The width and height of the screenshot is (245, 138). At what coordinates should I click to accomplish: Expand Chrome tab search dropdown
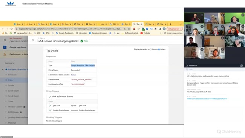click(x=181, y=24)
